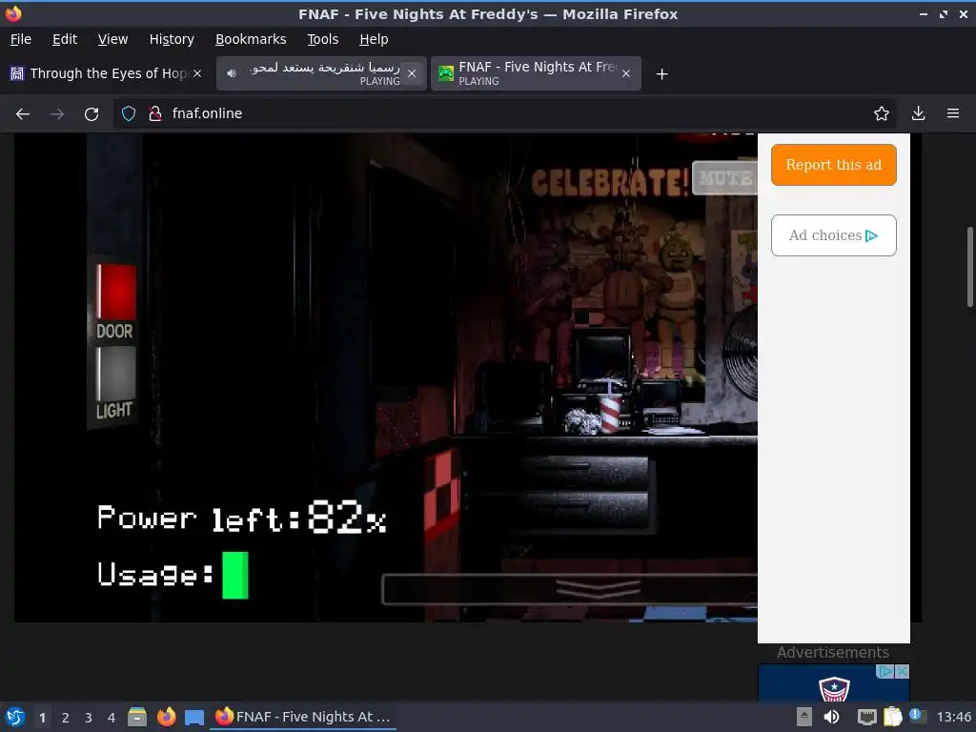Viewport: 976px width, 732px height.
Task: Open the Edit menu
Action: tap(65, 39)
